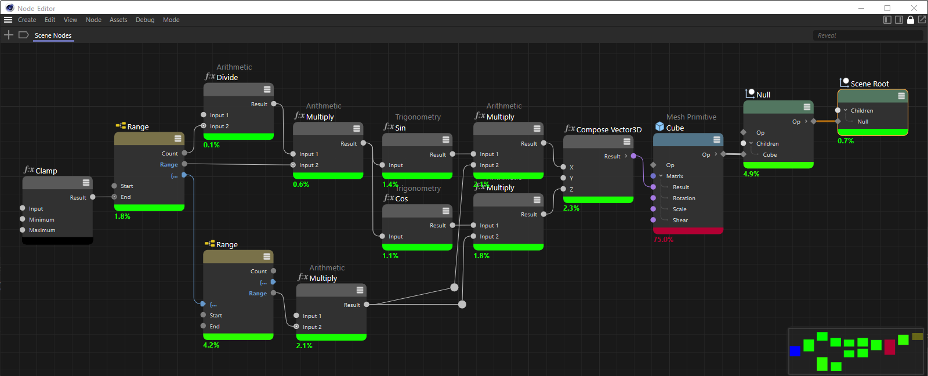Open the Create menu

tap(27, 20)
